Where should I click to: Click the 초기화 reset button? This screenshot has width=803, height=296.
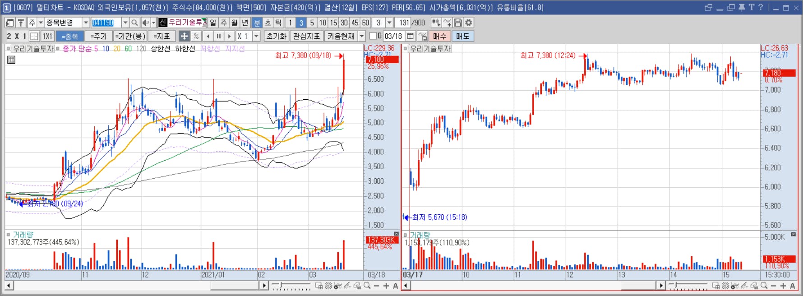point(276,36)
